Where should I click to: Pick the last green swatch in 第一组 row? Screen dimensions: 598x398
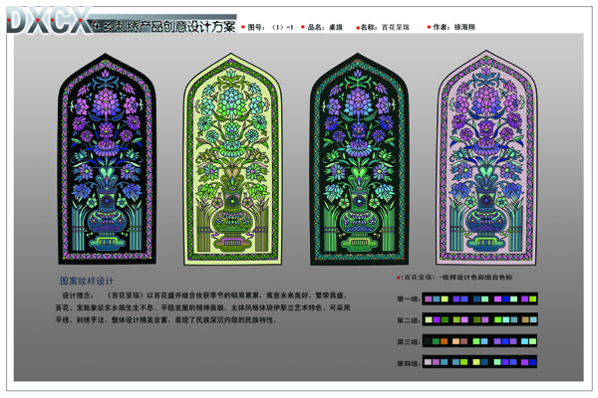click(x=532, y=298)
